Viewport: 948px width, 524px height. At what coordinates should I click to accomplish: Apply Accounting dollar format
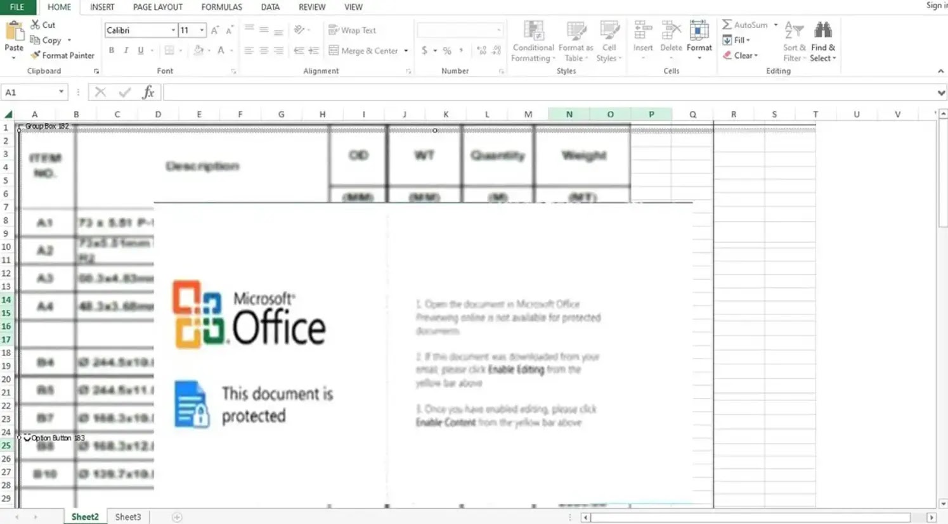click(x=424, y=50)
